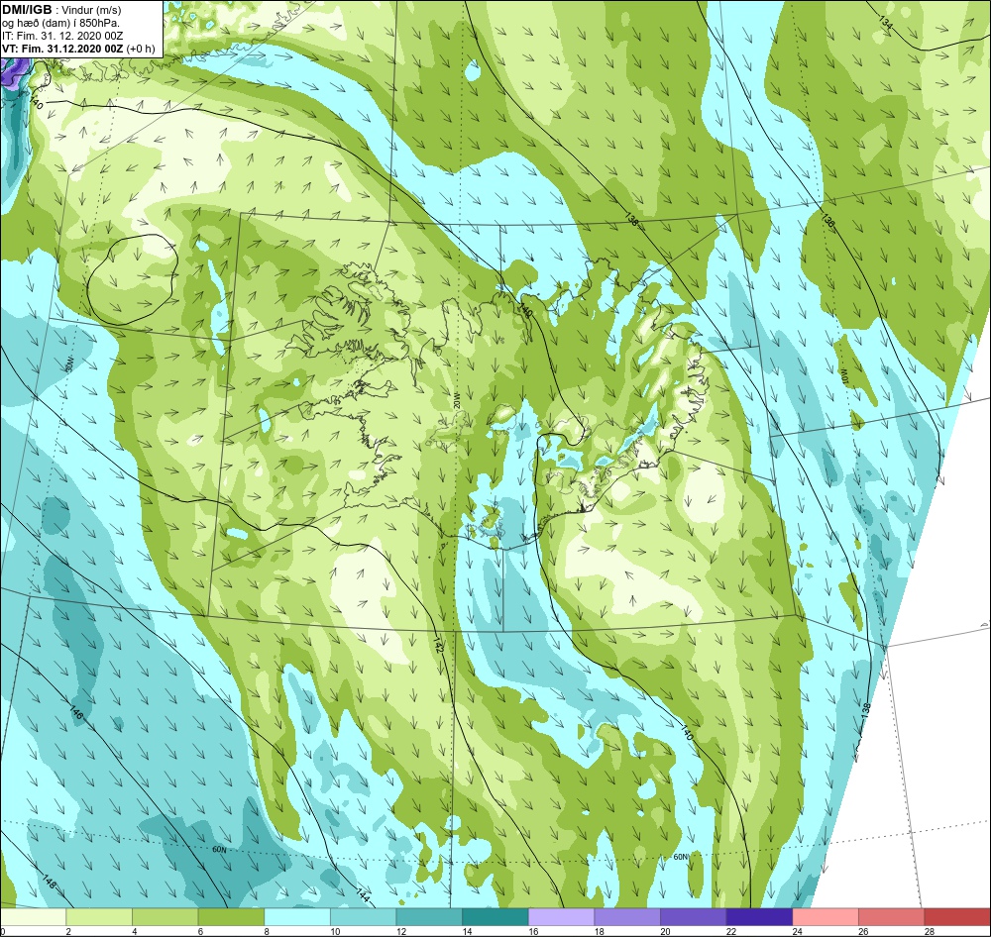Pick the medium teal 12–14 m/s legend swatch
Viewport: 991px width, 937px height.
(x=429, y=916)
